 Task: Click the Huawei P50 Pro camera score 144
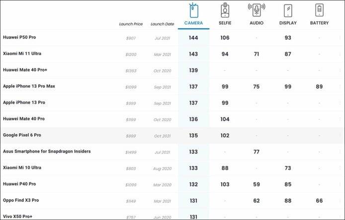(193, 38)
